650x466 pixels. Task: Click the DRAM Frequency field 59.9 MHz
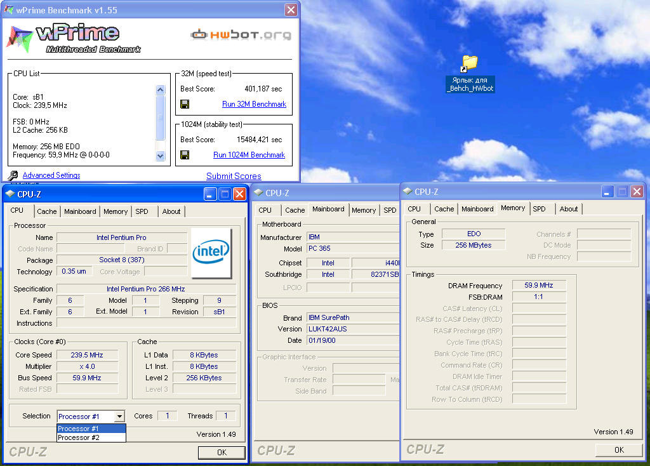tap(539, 285)
